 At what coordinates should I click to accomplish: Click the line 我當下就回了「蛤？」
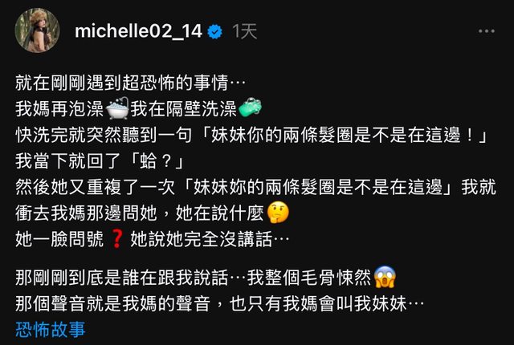[100, 161]
